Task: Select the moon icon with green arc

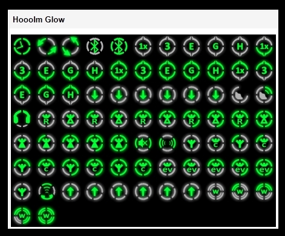Action: 264,95
